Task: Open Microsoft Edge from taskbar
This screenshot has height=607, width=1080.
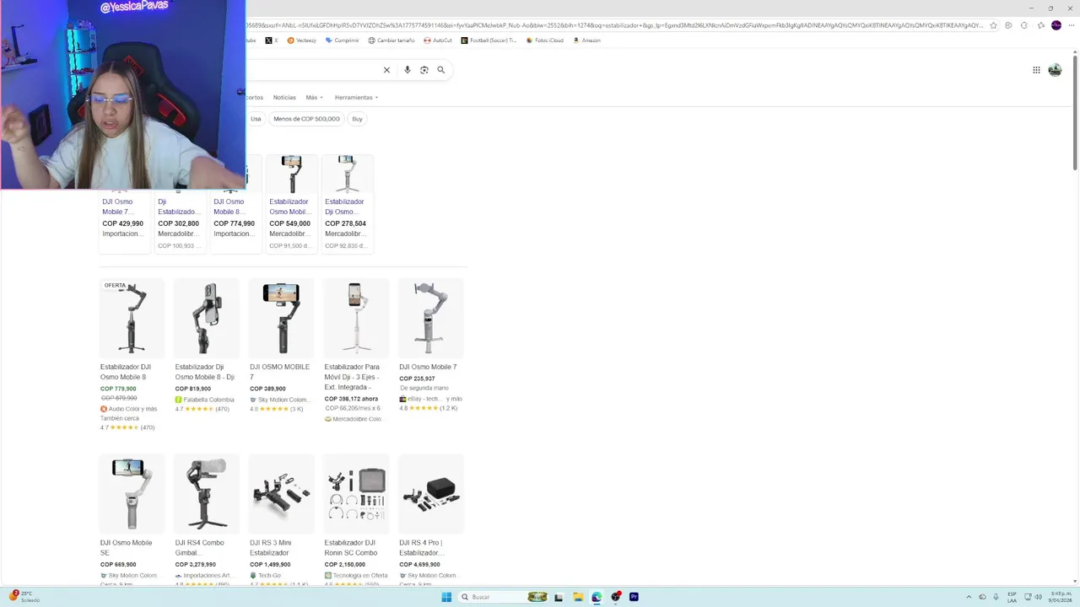Action: tap(597, 597)
